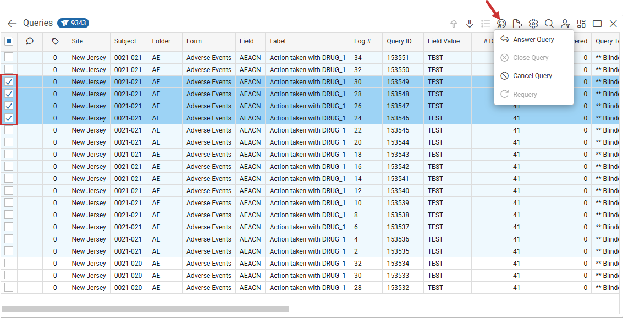623x318 pixels.
Task: Sort by the Label column header
Action: pos(308,41)
